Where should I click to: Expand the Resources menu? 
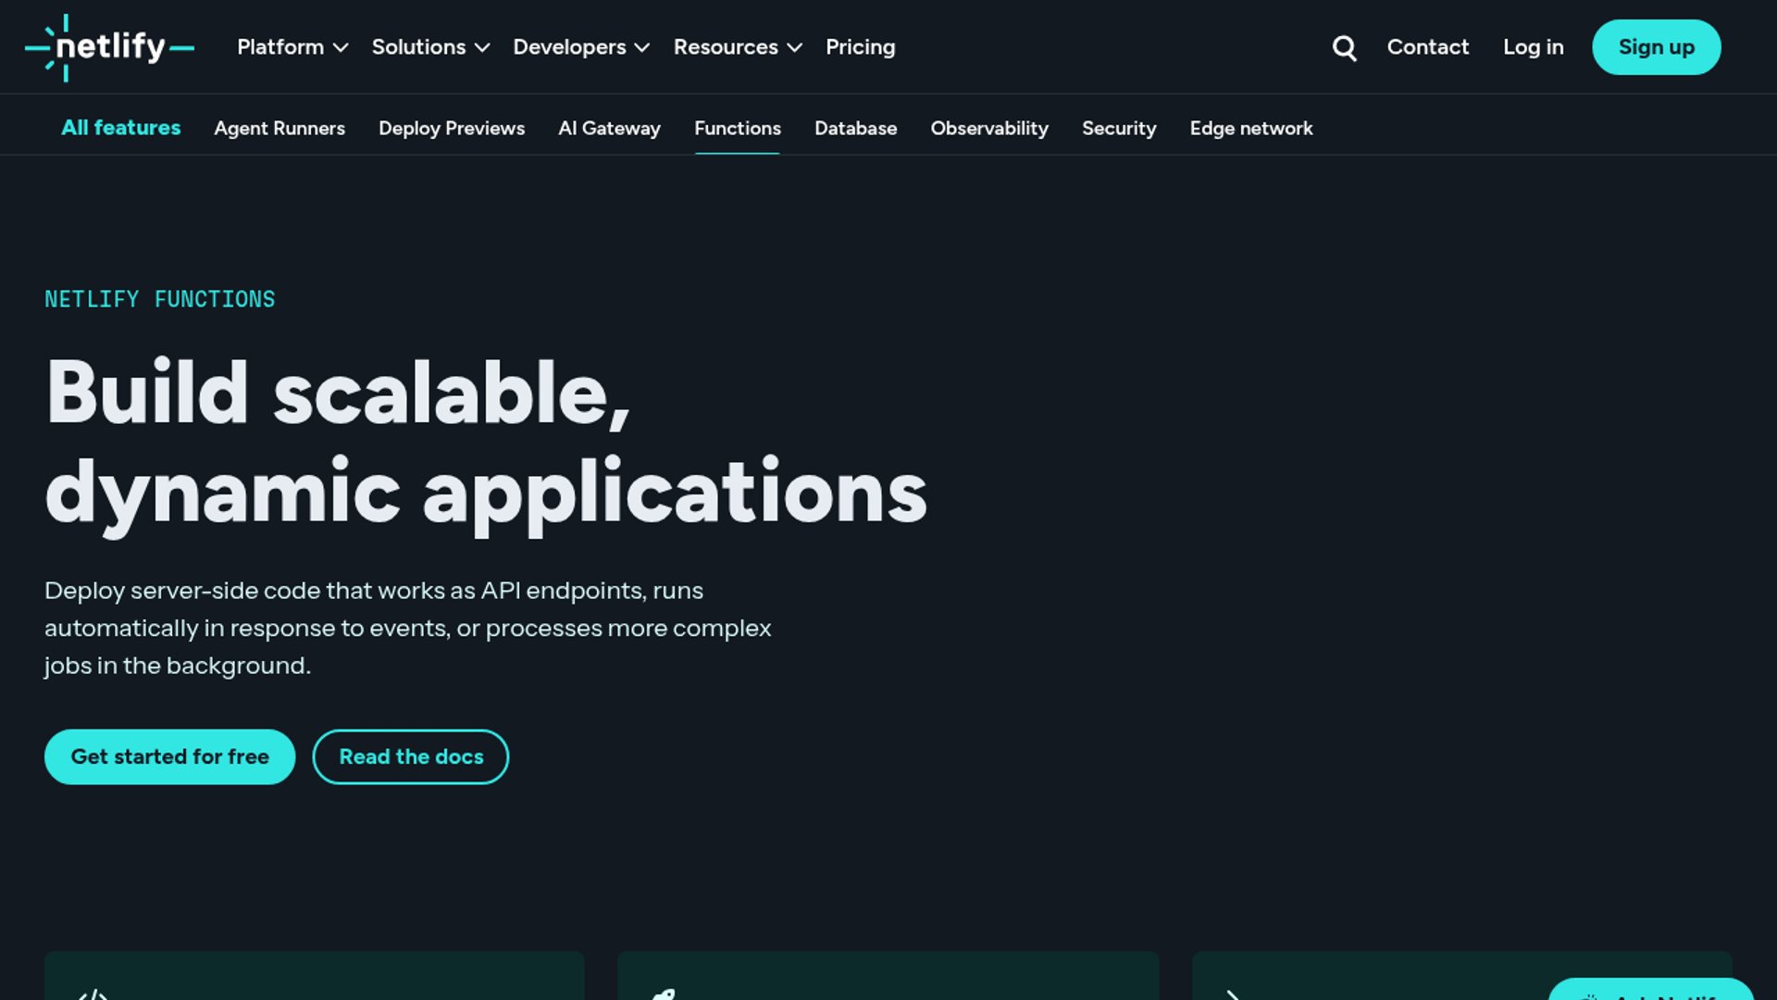coord(738,47)
